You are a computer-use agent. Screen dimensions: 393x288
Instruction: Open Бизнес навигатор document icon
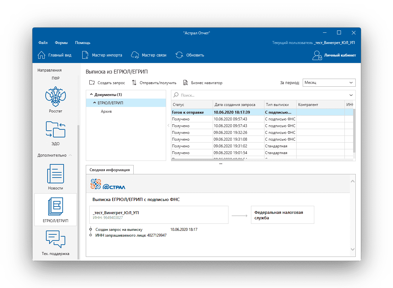185,83
